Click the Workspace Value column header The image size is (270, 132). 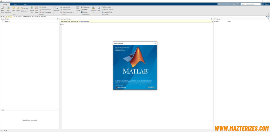(234, 22)
